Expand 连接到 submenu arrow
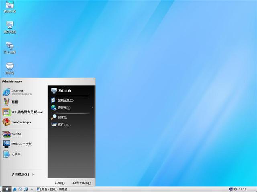The height and width of the screenshot is (192, 257). tap(92, 108)
